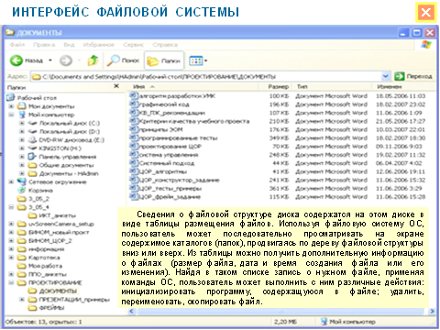Select the KINGSTON (H:) drive icon
This screenshot has height=330, width=440.
point(32,148)
